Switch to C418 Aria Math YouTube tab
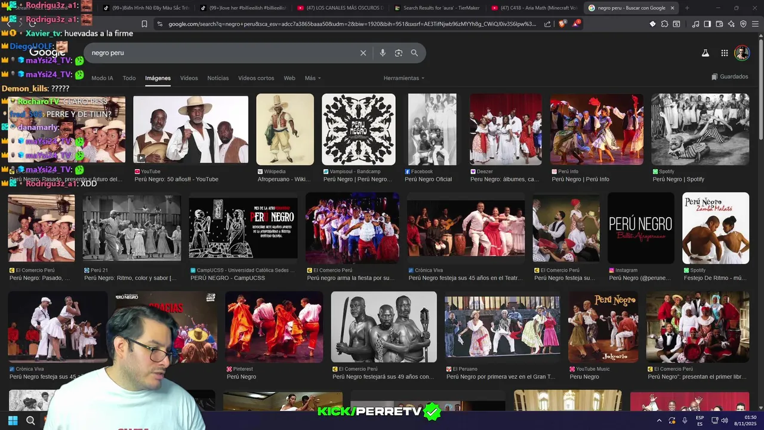Viewport: 764px width, 430px height. (533, 8)
